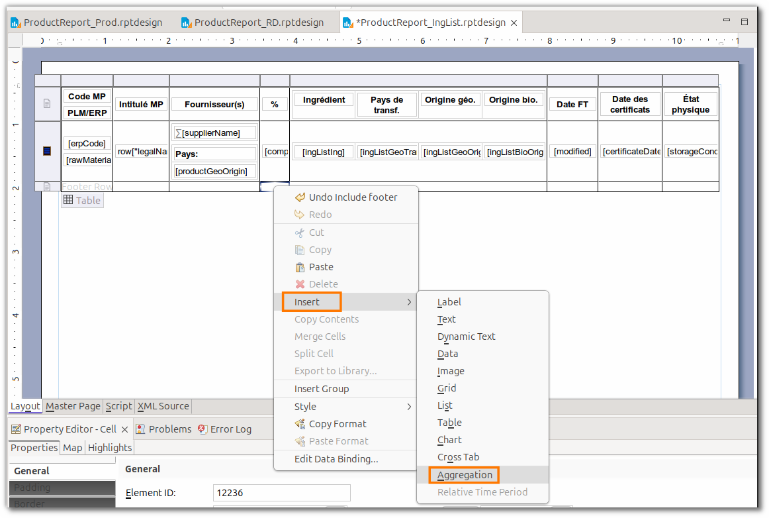The height and width of the screenshot is (518, 769).
Task: Switch to the Highlights tab
Action: [x=110, y=448]
